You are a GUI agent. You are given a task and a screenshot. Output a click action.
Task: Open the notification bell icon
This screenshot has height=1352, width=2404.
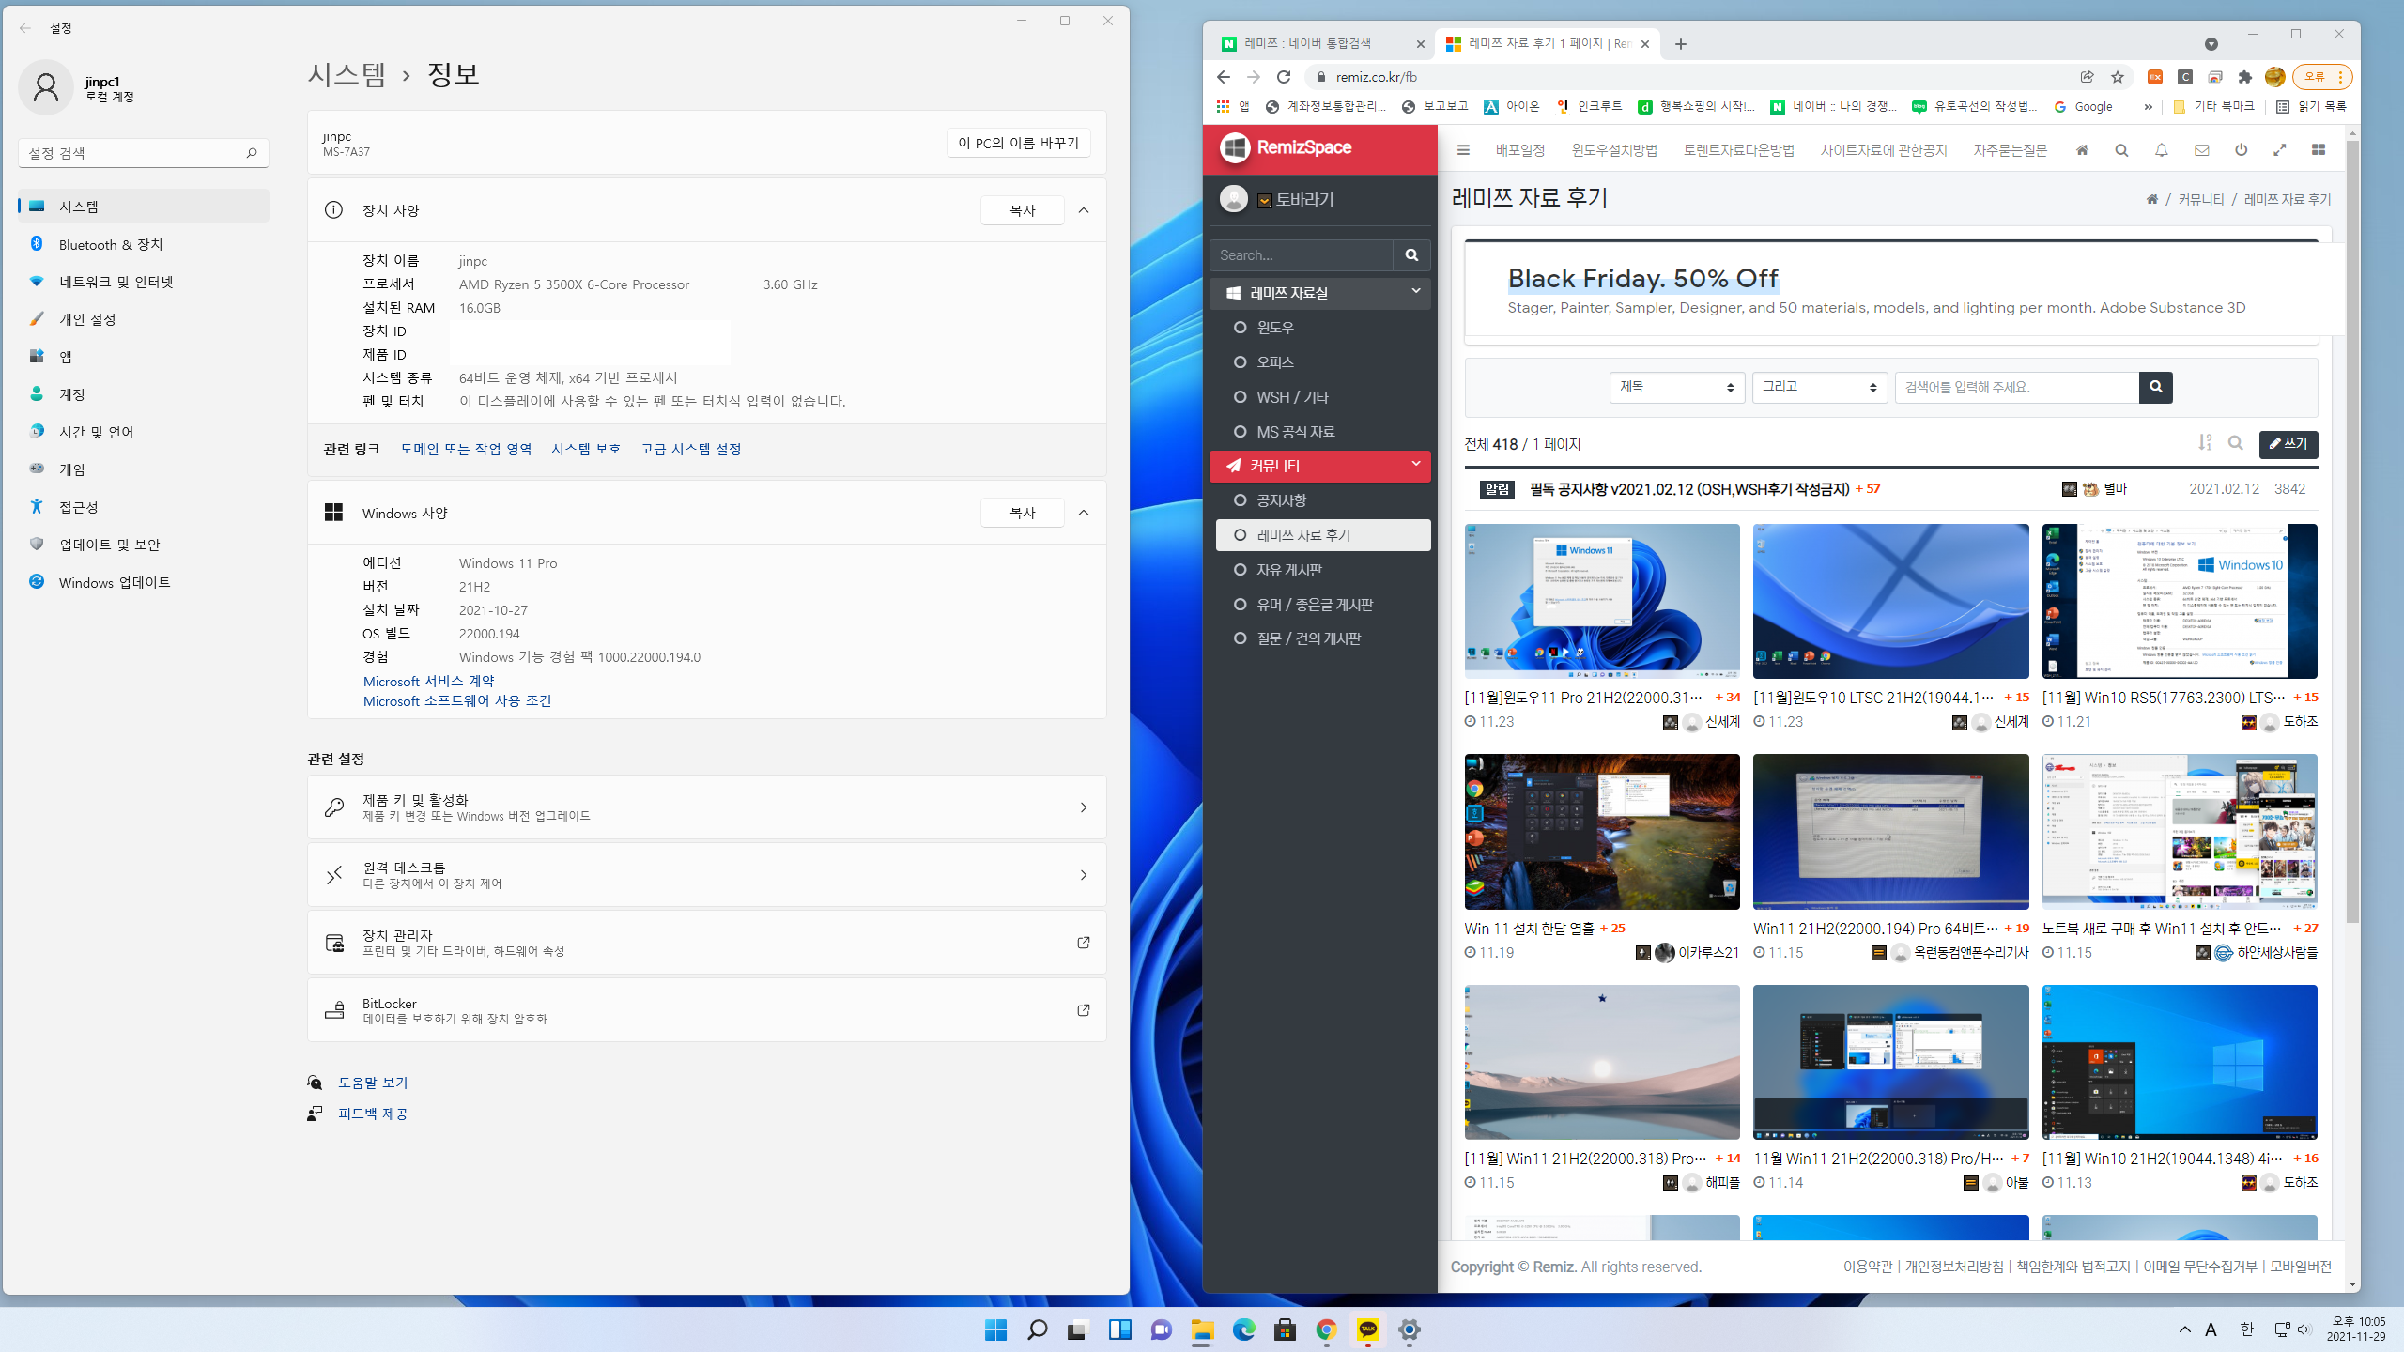pos(2161,150)
